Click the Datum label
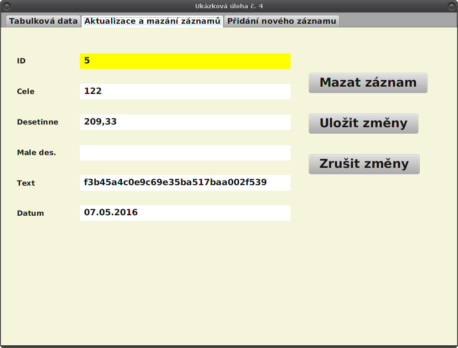This screenshot has height=348, width=458. pyautogui.click(x=30, y=213)
